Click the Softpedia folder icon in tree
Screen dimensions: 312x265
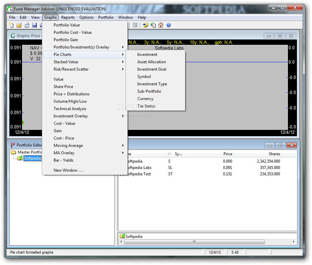pos(20,158)
